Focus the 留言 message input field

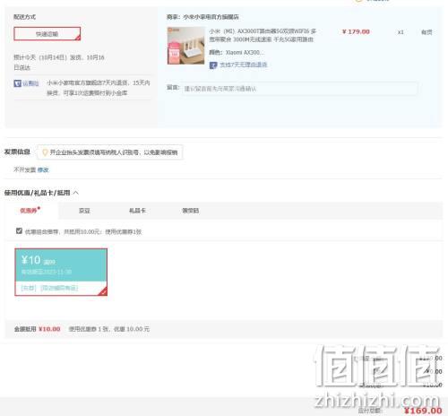[x=299, y=89]
